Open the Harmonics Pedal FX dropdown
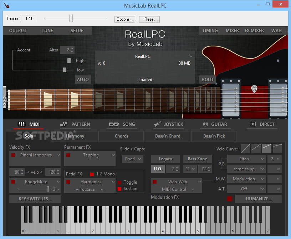 [113, 182]
